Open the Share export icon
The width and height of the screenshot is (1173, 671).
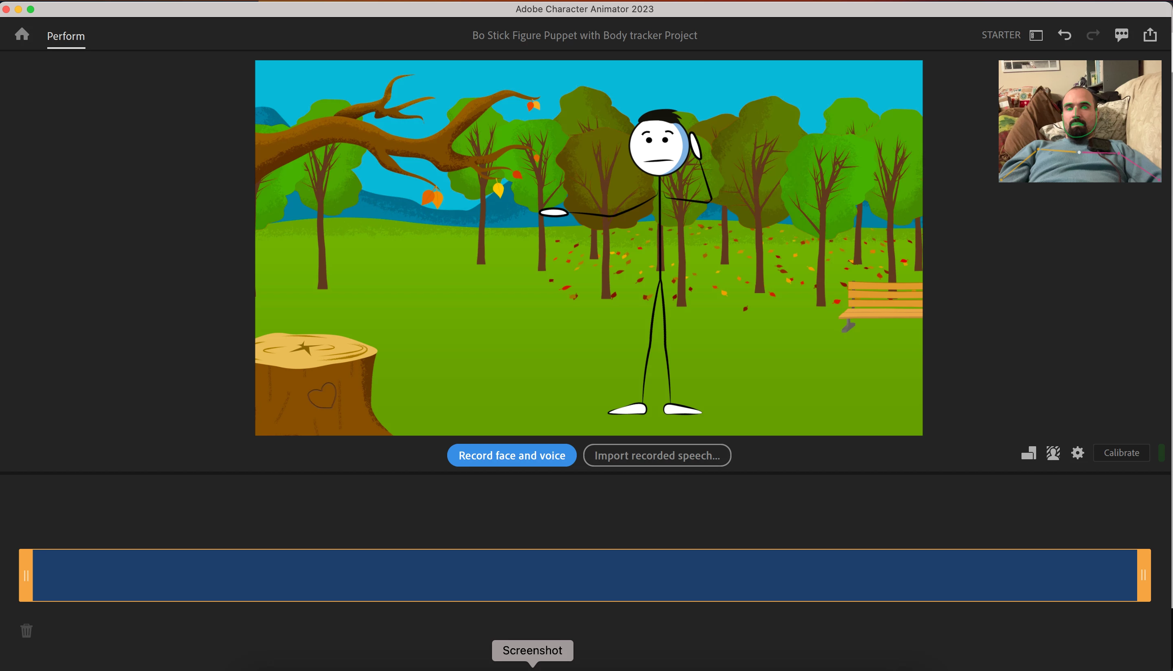1150,35
